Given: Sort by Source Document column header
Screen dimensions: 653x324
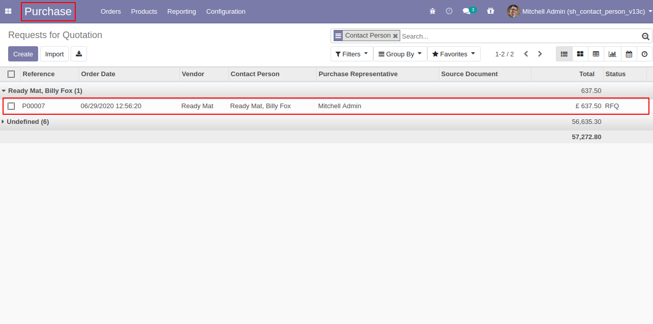Looking at the screenshot, I should point(485,74).
